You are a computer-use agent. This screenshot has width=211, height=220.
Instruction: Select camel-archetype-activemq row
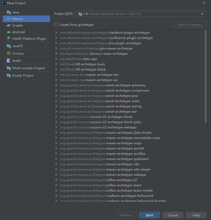pyautogui.click(x=129, y=85)
